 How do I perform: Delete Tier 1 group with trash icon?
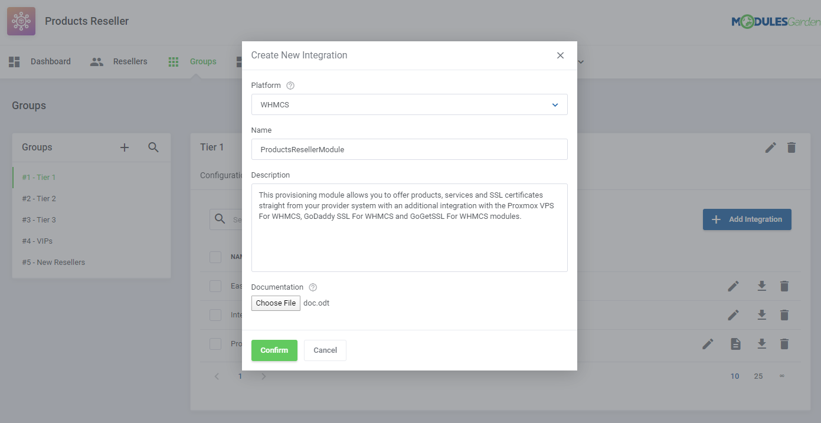point(791,147)
